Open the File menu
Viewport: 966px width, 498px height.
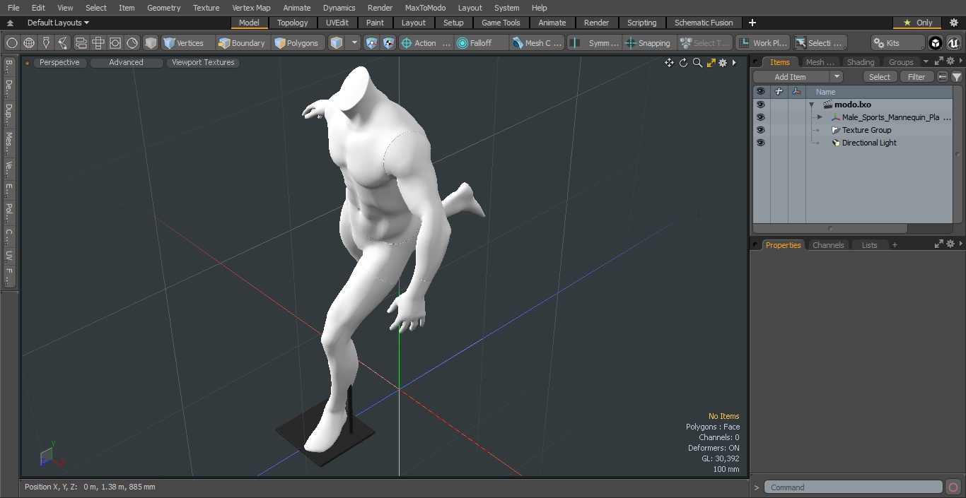click(x=13, y=8)
